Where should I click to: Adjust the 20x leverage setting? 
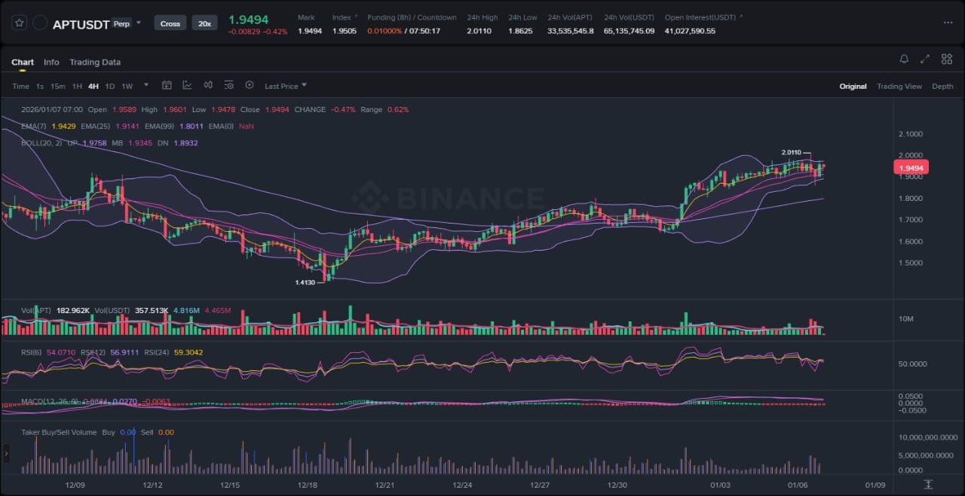coord(204,23)
